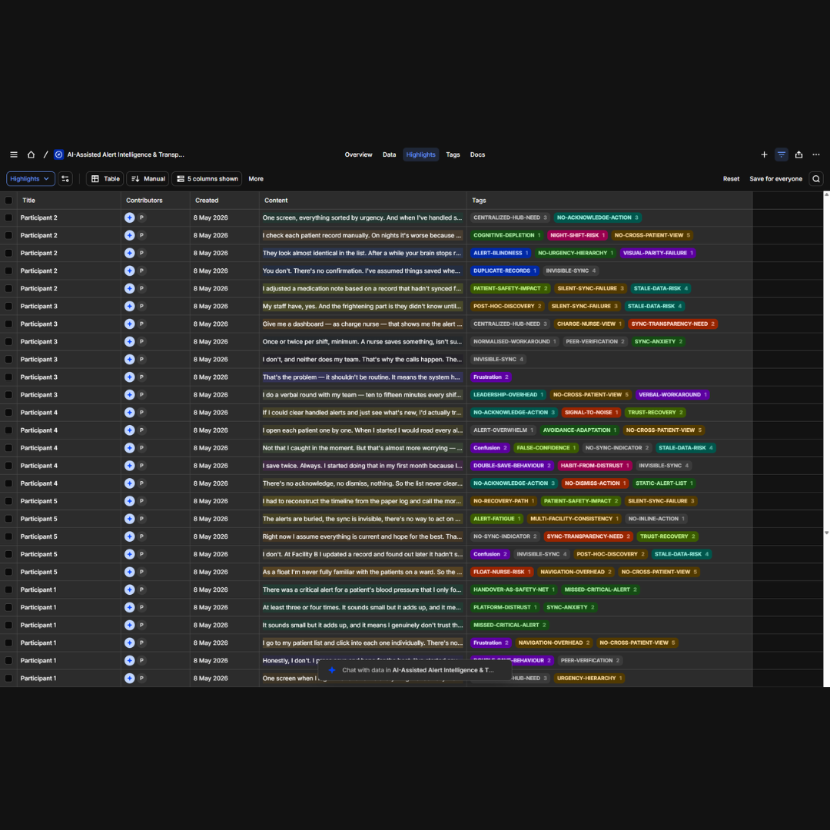
Task: Click the Chat with data input bar
Action: [x=414, y=670]
